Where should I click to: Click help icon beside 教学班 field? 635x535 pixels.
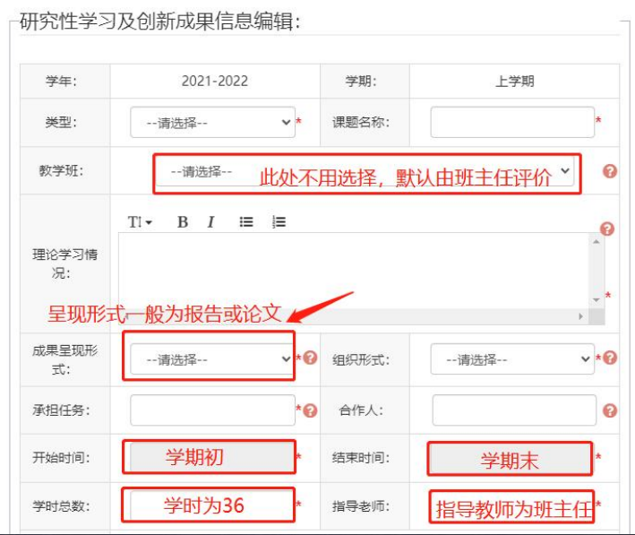[610, 171]
